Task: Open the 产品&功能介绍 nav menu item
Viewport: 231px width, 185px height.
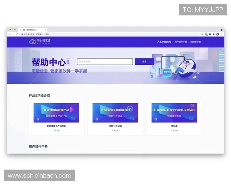Action: (x=164, y=42)
